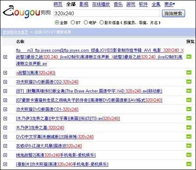Switch to the 影视 category
The height and width of the screenshot is (170, 196).
pyautogui.click(x=84, y=4)
